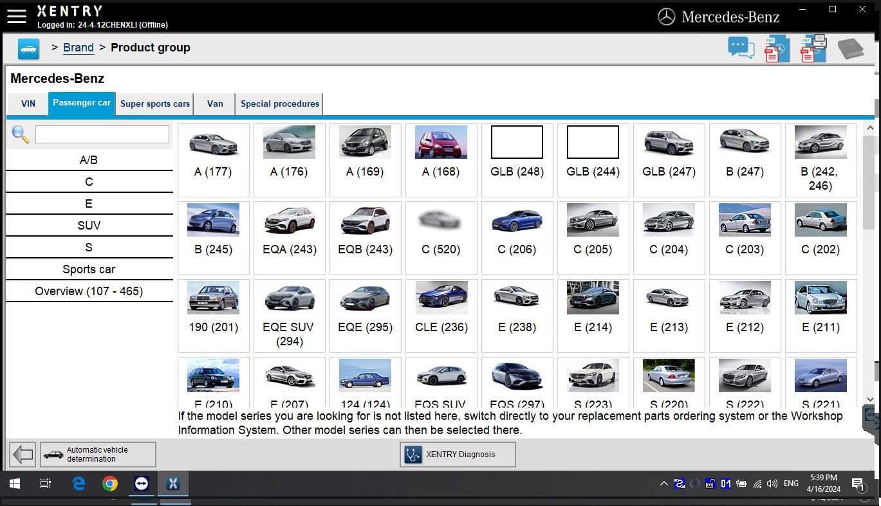Click the back arrow button

[23, 455]
